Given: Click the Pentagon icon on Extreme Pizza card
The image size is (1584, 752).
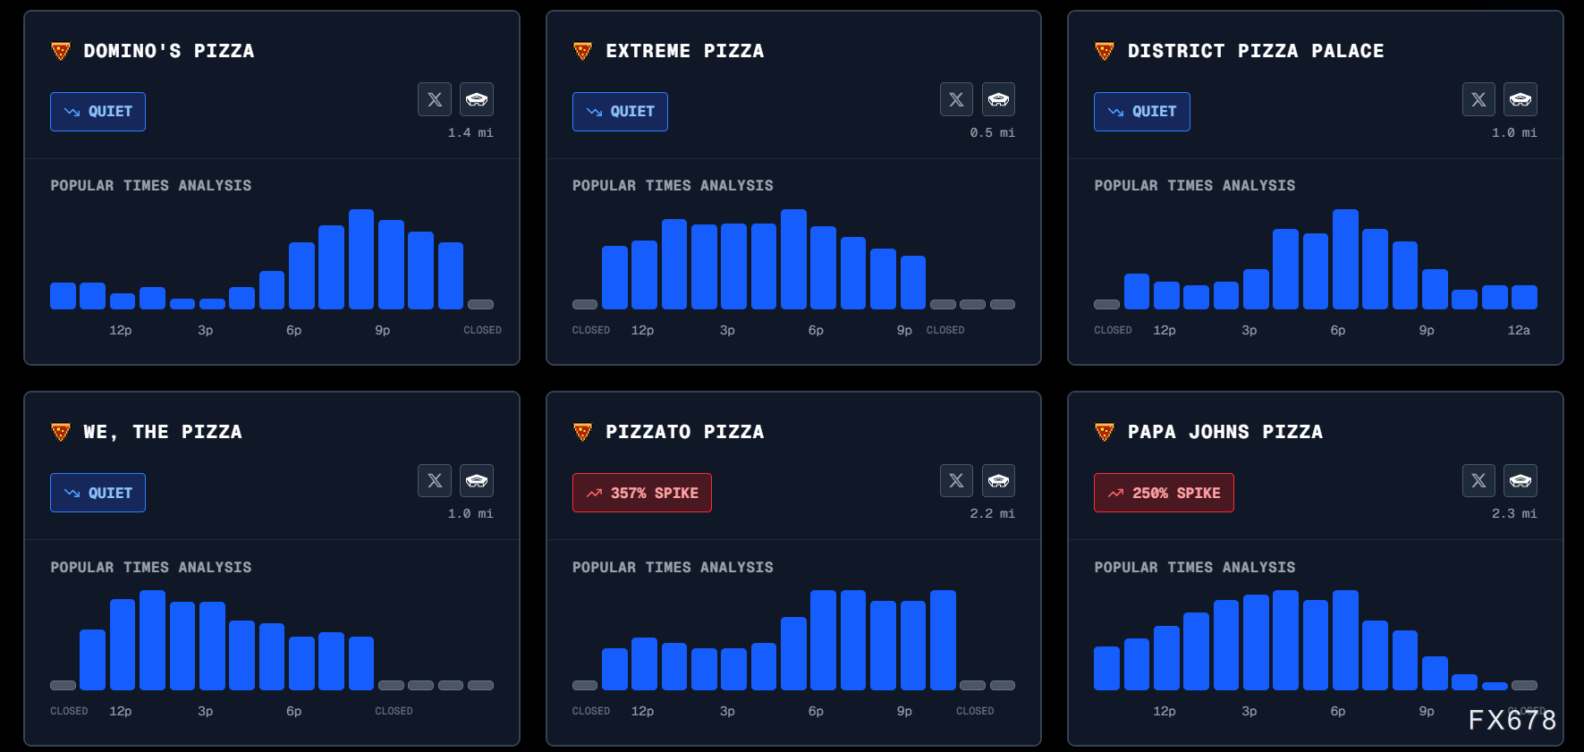Looking at the screenshot, I should pos(998,99).
